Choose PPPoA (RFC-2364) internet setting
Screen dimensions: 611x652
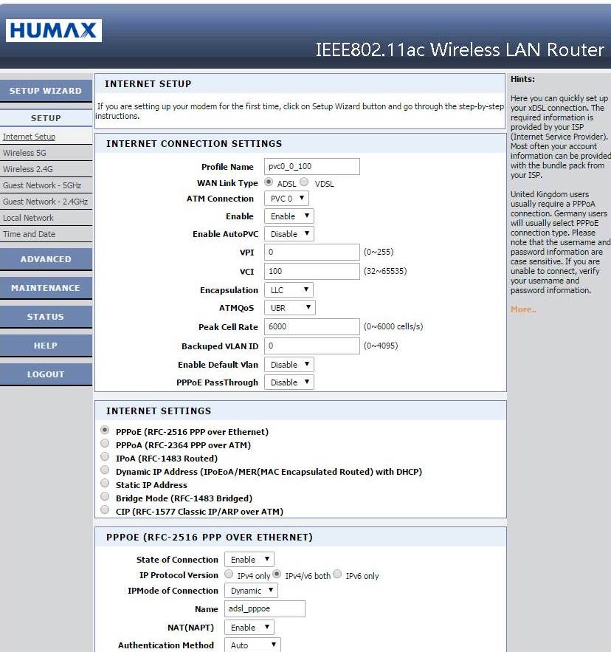(105, 443)
